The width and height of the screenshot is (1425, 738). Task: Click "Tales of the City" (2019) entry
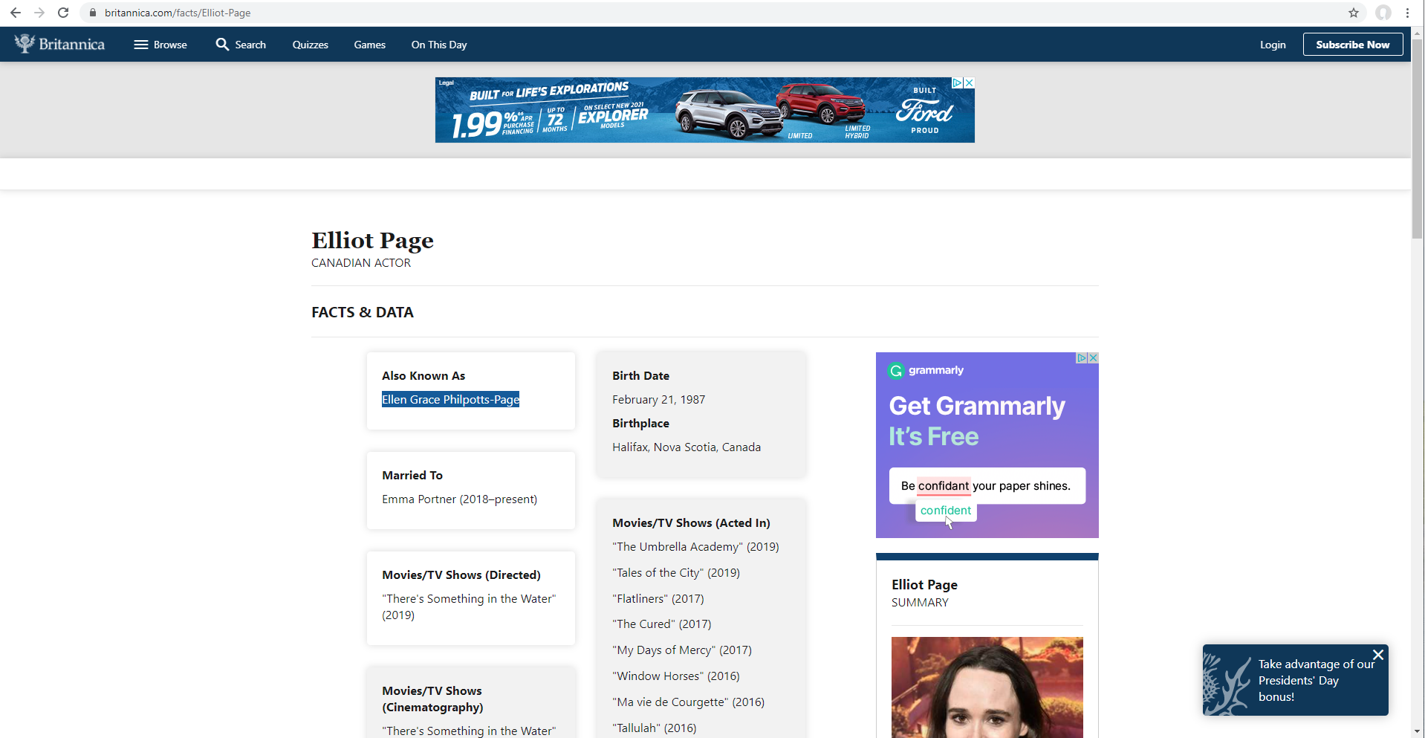676,573
